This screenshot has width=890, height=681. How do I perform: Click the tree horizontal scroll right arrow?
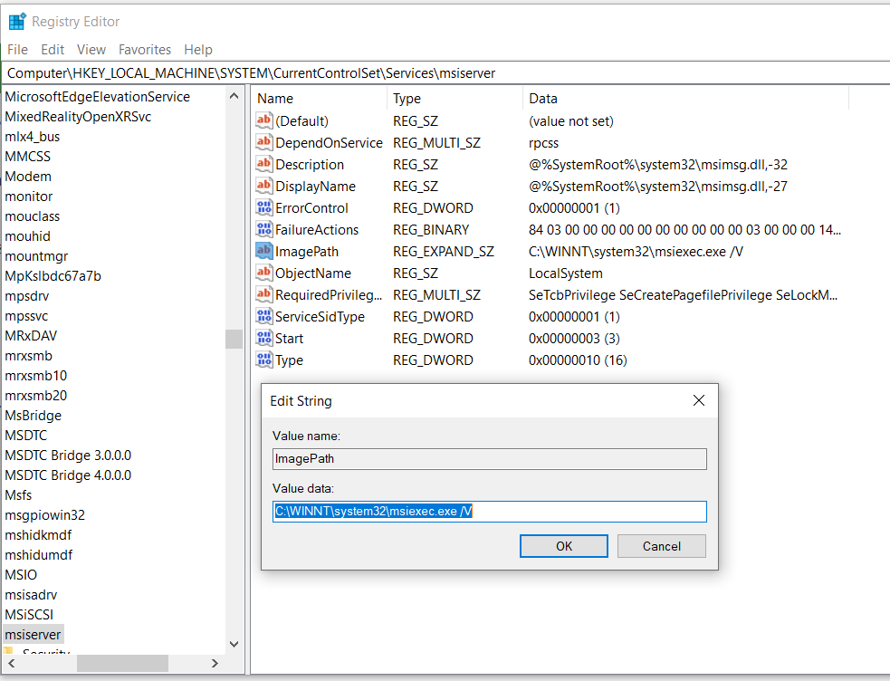[x=215, y=663]
